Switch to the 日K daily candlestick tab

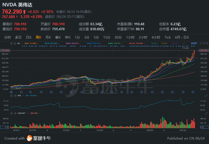[29, 37]
